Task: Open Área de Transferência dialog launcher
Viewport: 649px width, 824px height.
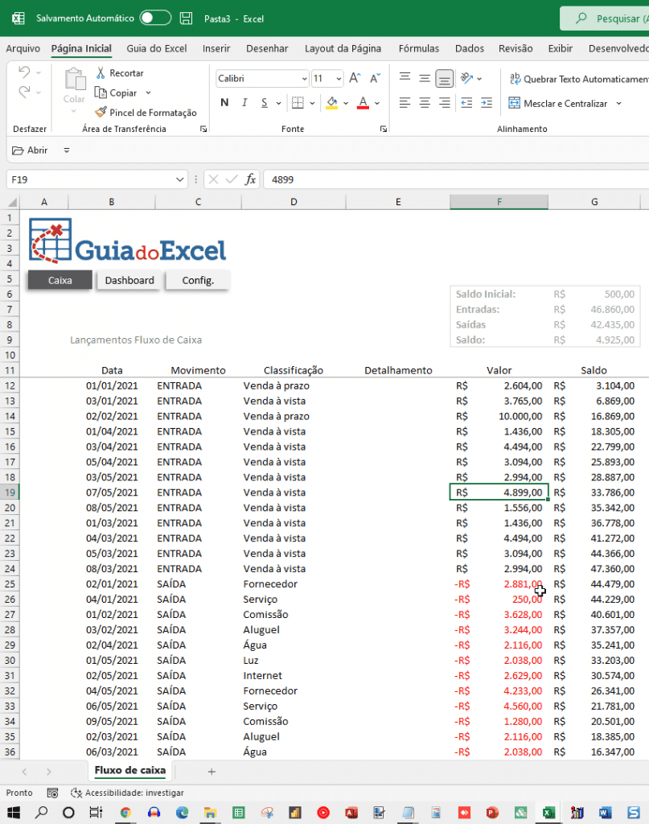Action: point(203,129)
